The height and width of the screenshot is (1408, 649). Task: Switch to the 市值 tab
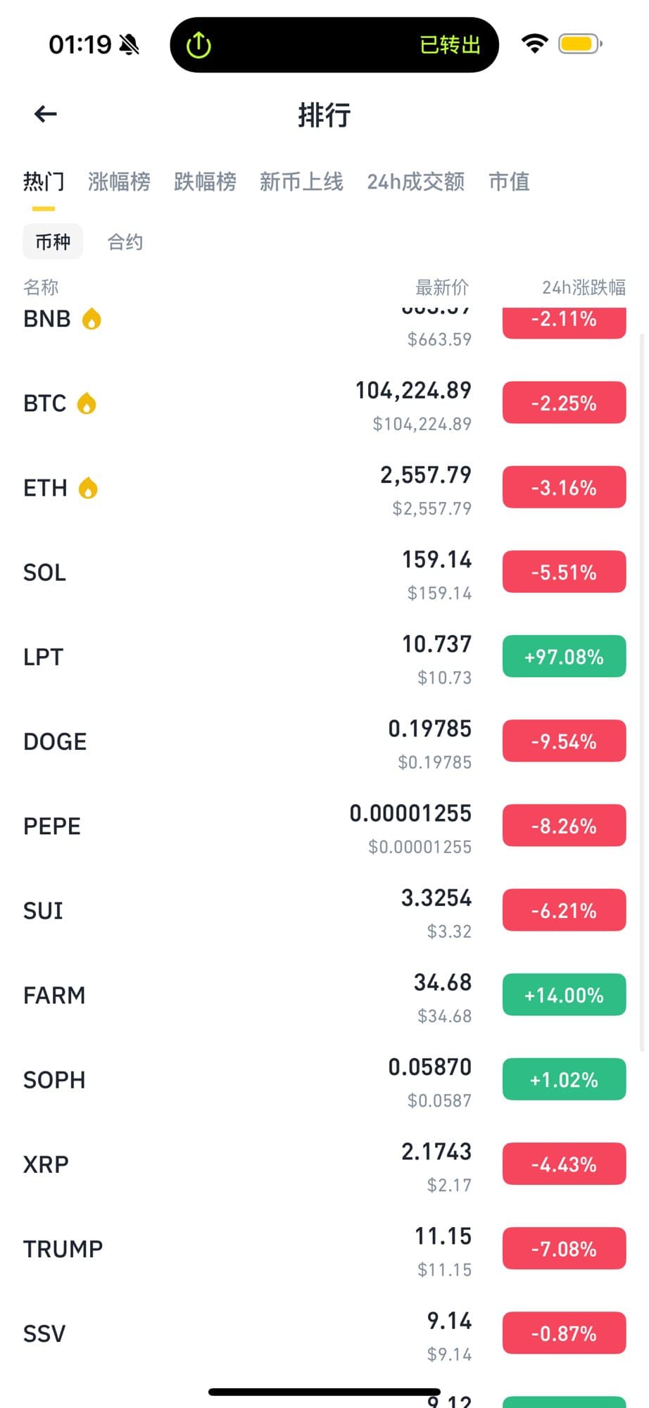509,182
